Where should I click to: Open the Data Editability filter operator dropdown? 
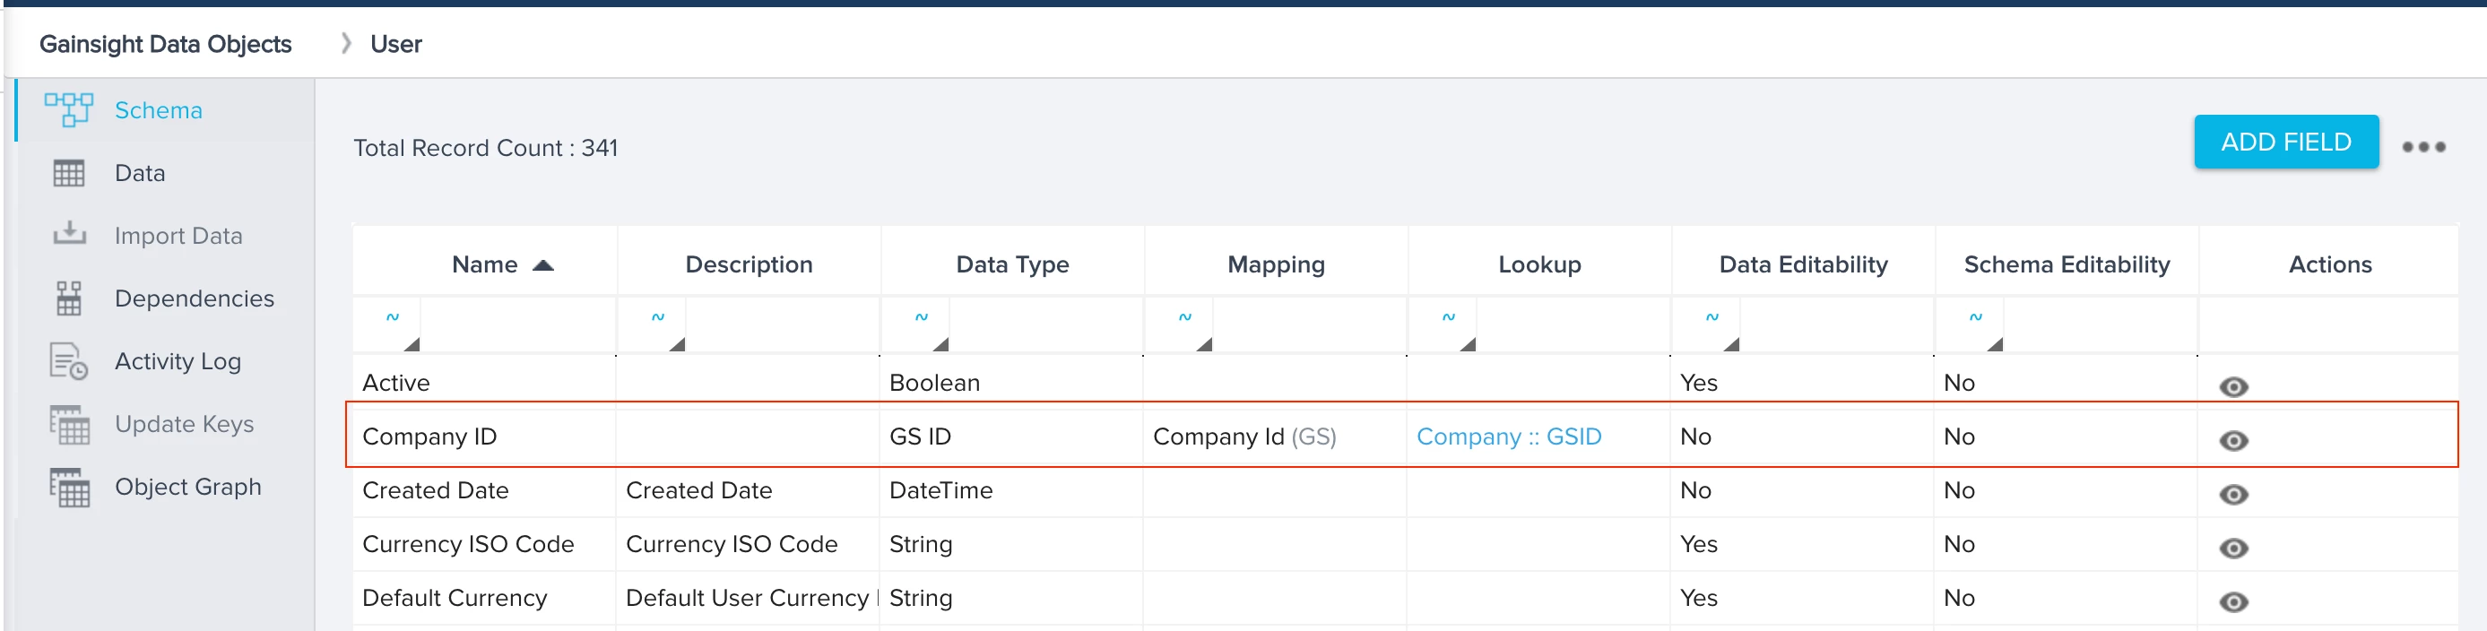pos(1707,326)
